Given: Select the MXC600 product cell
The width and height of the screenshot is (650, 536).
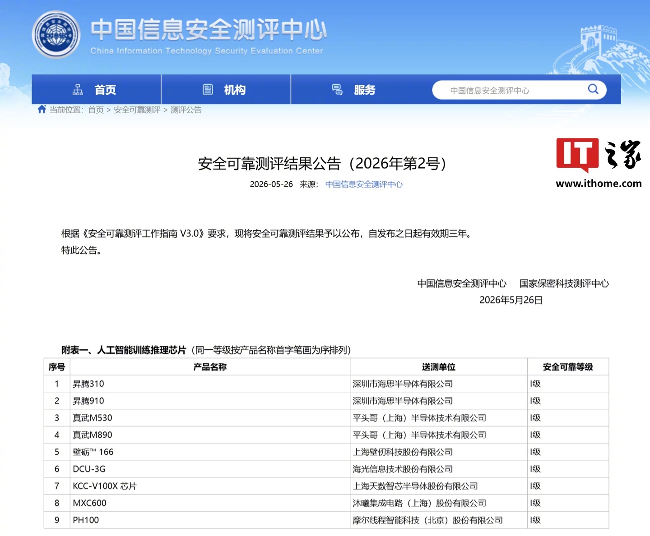Looking at the screenshot, I should pyautogui.click(x=210, y=503).
